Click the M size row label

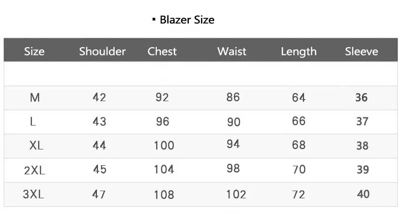(x=35, y=98)
